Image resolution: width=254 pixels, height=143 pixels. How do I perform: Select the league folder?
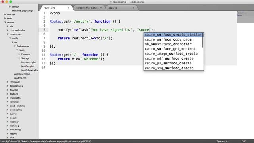(x=13, y=118)
